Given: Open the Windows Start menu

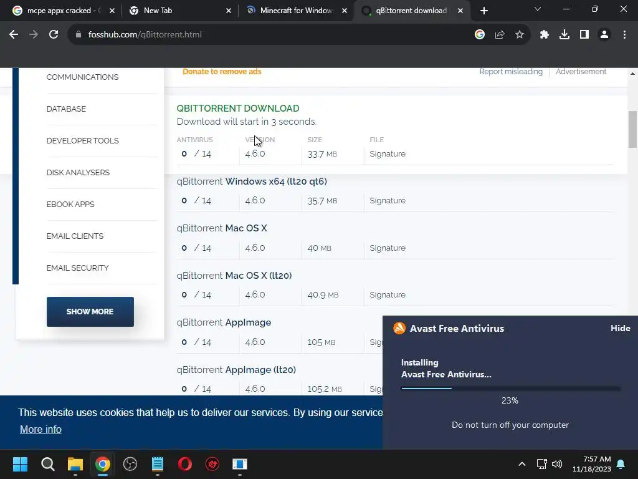Looking at the screenshot, I should 20,464.
